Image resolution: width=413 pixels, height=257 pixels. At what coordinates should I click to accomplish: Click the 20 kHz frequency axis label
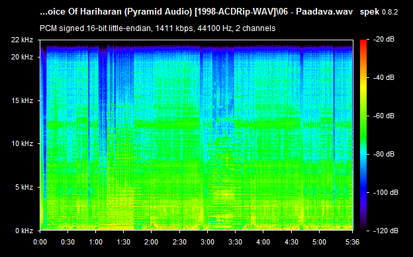[22, 57]
